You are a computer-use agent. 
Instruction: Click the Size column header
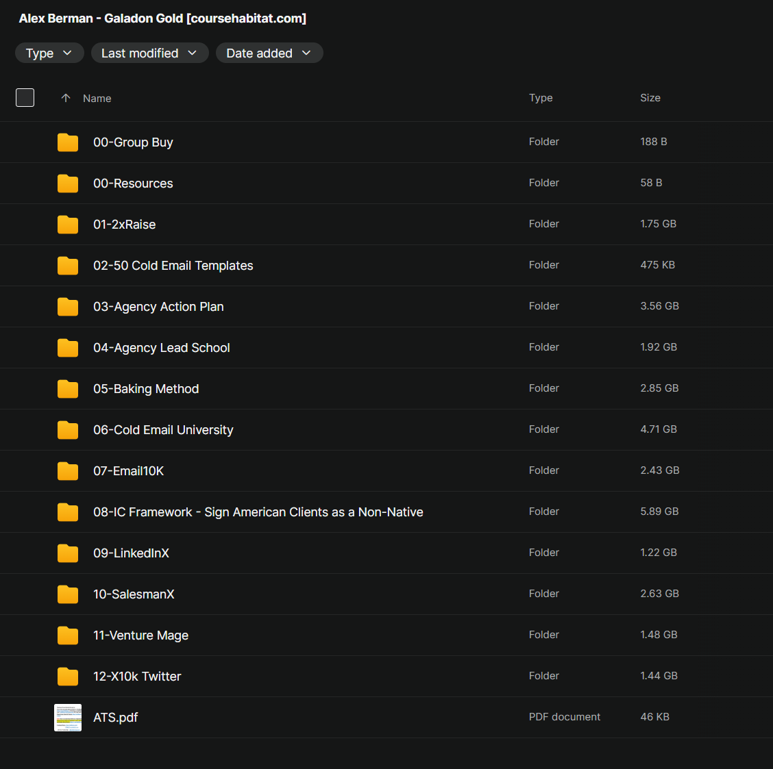coord(650,98)
